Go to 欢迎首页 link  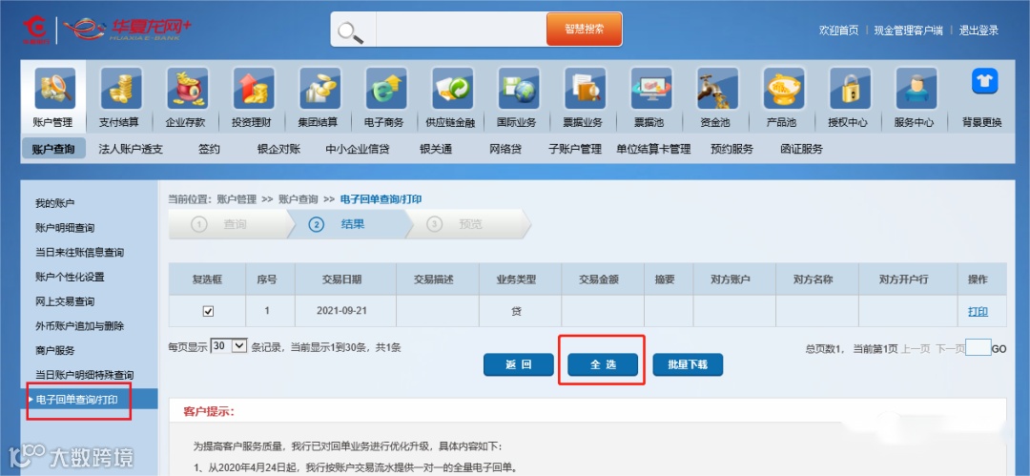coord(838,31)
